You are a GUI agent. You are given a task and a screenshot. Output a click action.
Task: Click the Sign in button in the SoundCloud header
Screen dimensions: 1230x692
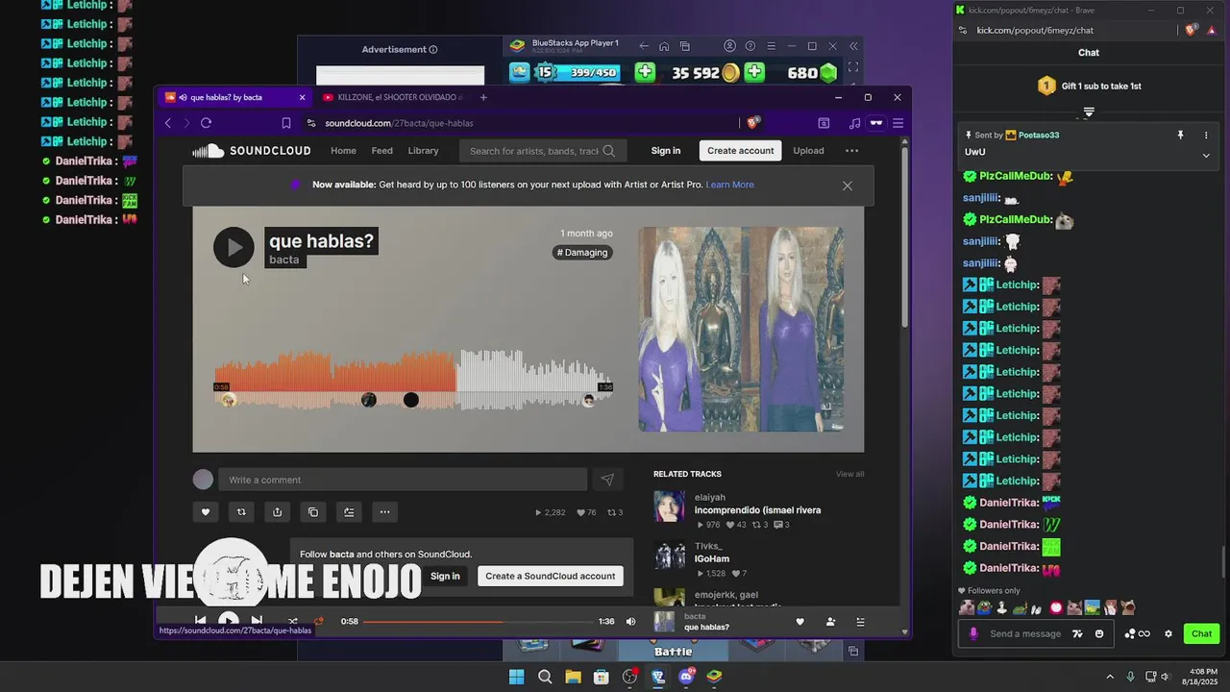coord(666,151)
